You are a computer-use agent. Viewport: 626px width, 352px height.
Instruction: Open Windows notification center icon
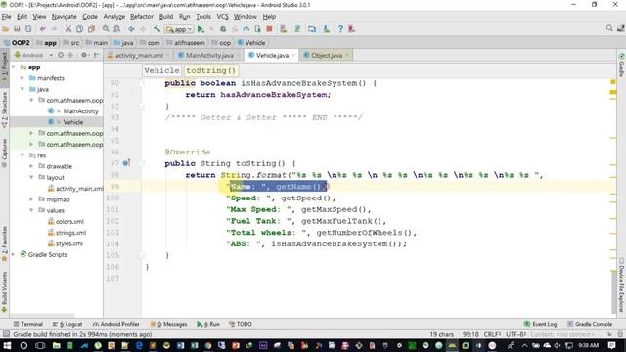click(x=611, y=345)
